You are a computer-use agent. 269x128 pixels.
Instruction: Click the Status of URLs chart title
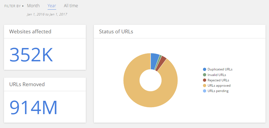116,31
